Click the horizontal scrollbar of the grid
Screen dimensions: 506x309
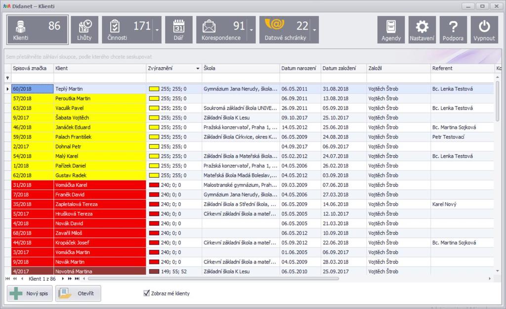coord(213,279)
